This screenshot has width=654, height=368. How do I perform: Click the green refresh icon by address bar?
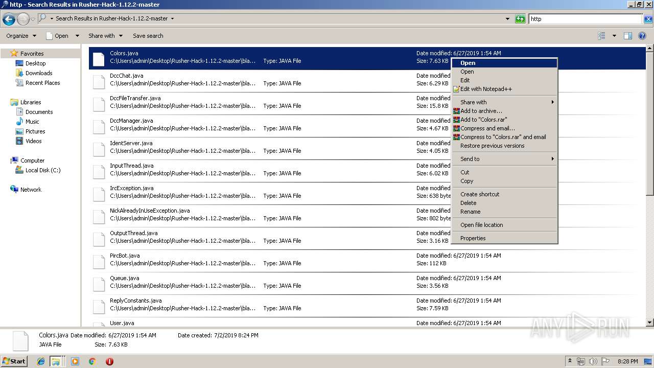520,19
